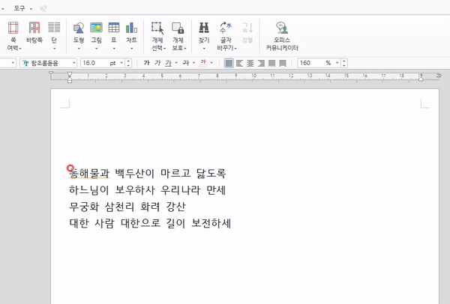Screen dimensions: 450x304
Task: Select center paragraph alignment
Action: pos(250,63)
